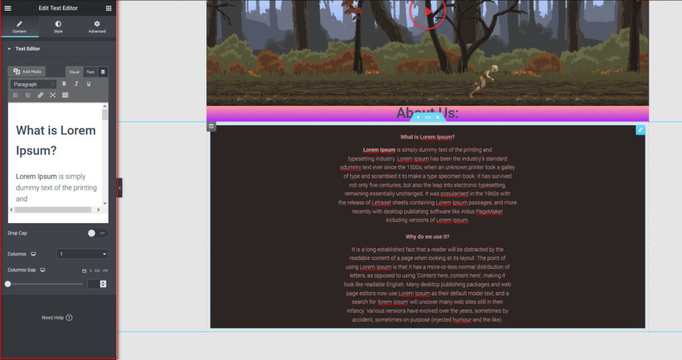Click the Add Media button

(x=27, y=71)
